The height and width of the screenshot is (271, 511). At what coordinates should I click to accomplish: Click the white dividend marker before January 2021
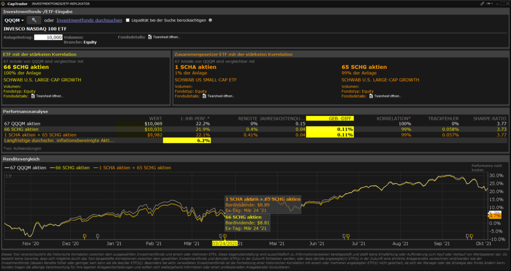point(98,236)
